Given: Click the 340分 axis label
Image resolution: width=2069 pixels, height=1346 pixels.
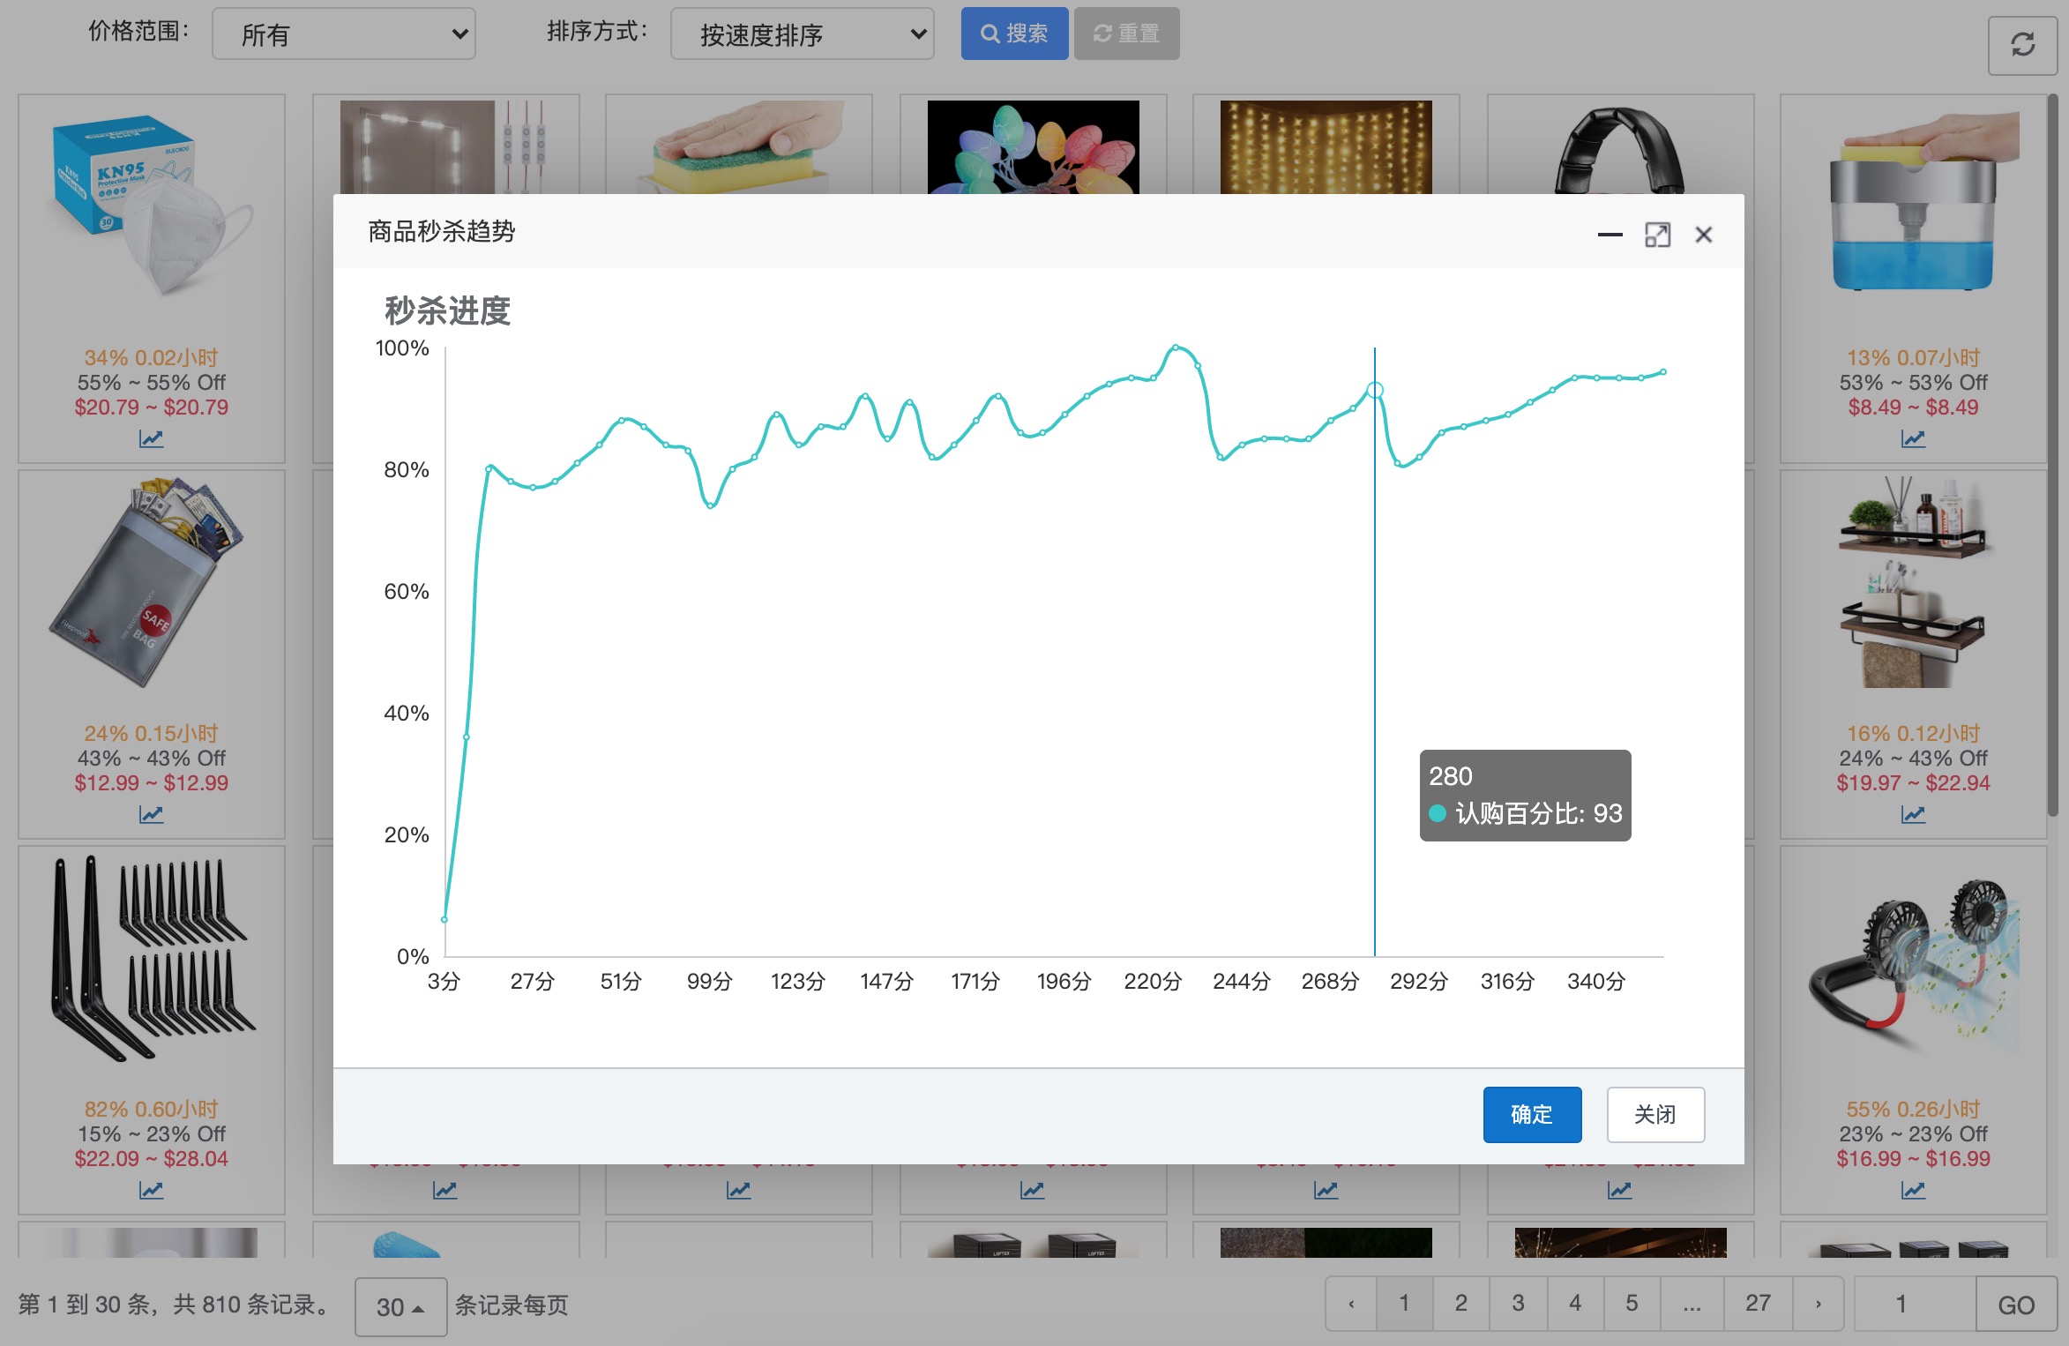Looking at the screenshot, I should tap(1595, 982).
